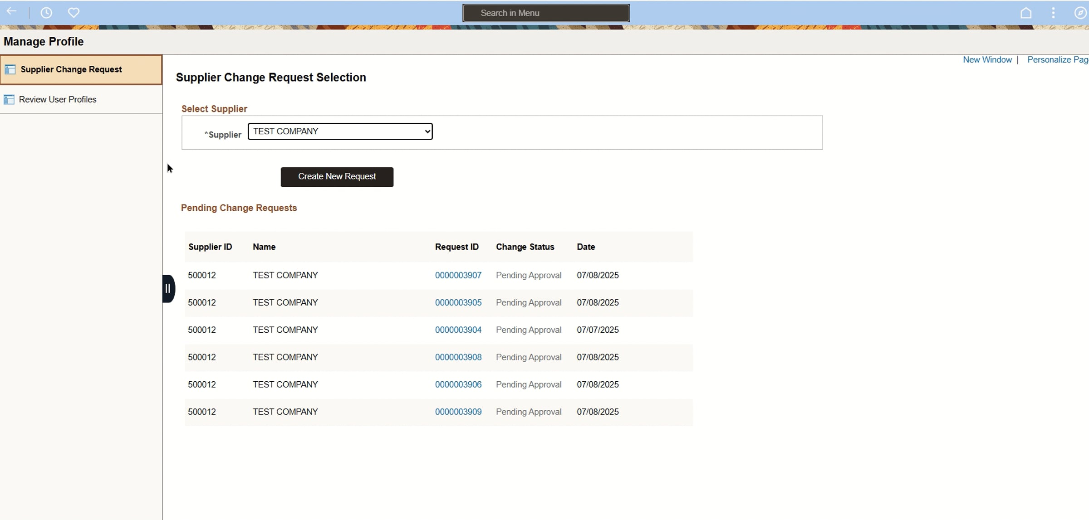Click the Supplier Change Request page icon

click(x=10, y=69)
